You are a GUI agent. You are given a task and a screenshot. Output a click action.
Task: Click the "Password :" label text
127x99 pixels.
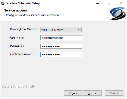coord(17,46)
